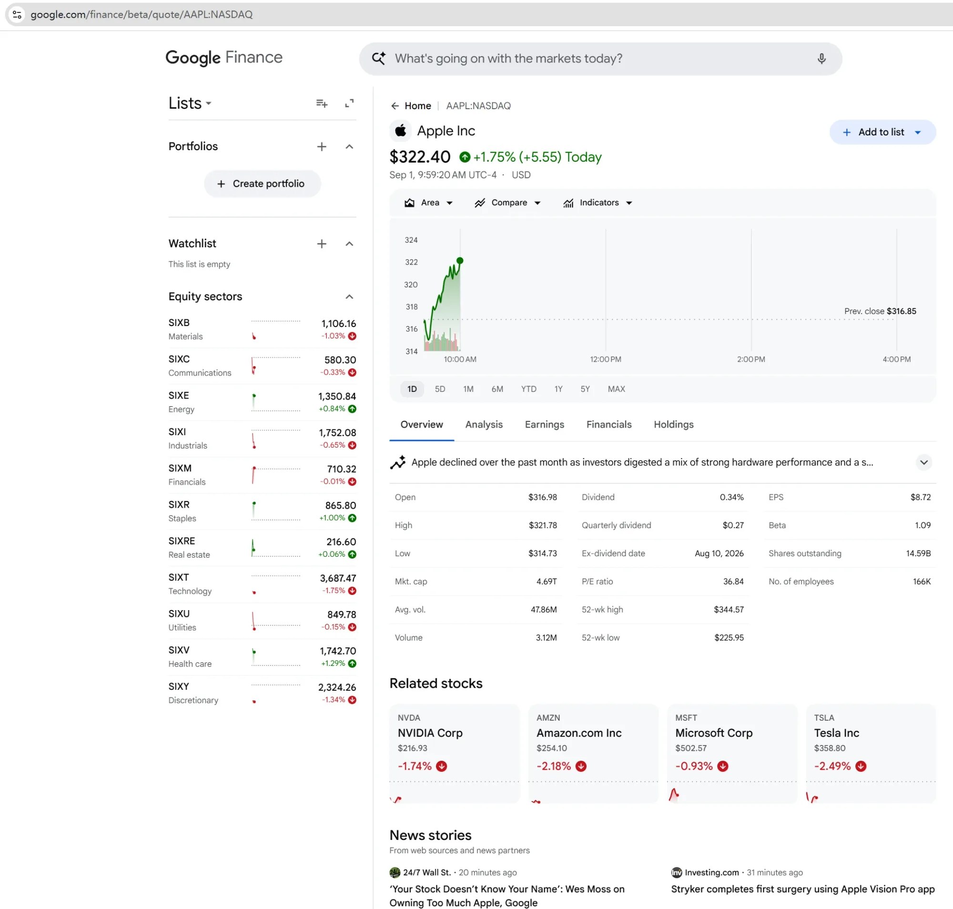Select the 1M chart range
The image size is (953, 909).
click(x=468, y=389)
